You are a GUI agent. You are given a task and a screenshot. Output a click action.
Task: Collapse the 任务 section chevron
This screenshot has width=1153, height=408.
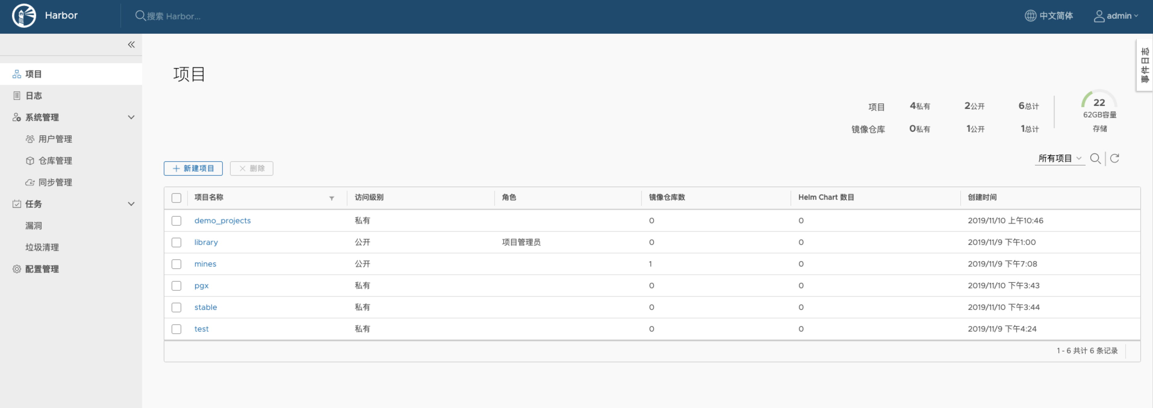[131, 204]
